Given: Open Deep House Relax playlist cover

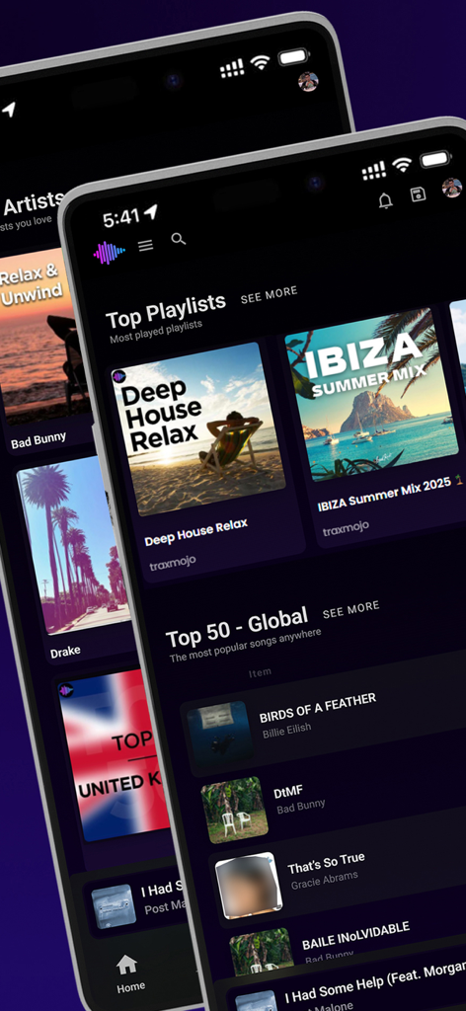Looking at the screenshot, I should pos(197,428).
